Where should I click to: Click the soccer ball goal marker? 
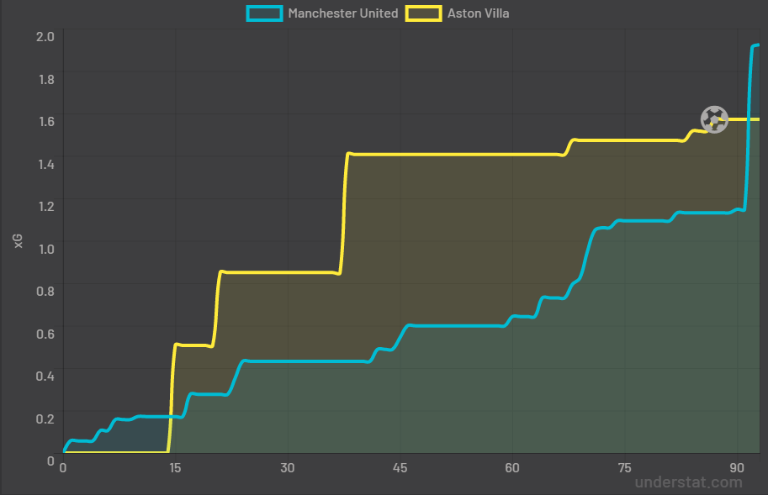pos(714,118)
